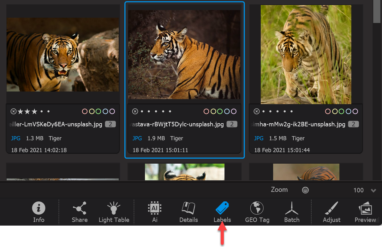Apply green color label to imha-mMw2g-ik2BE photo
Image resolution: width=382 pixels, height=247 pixels.
coord(341,111)
